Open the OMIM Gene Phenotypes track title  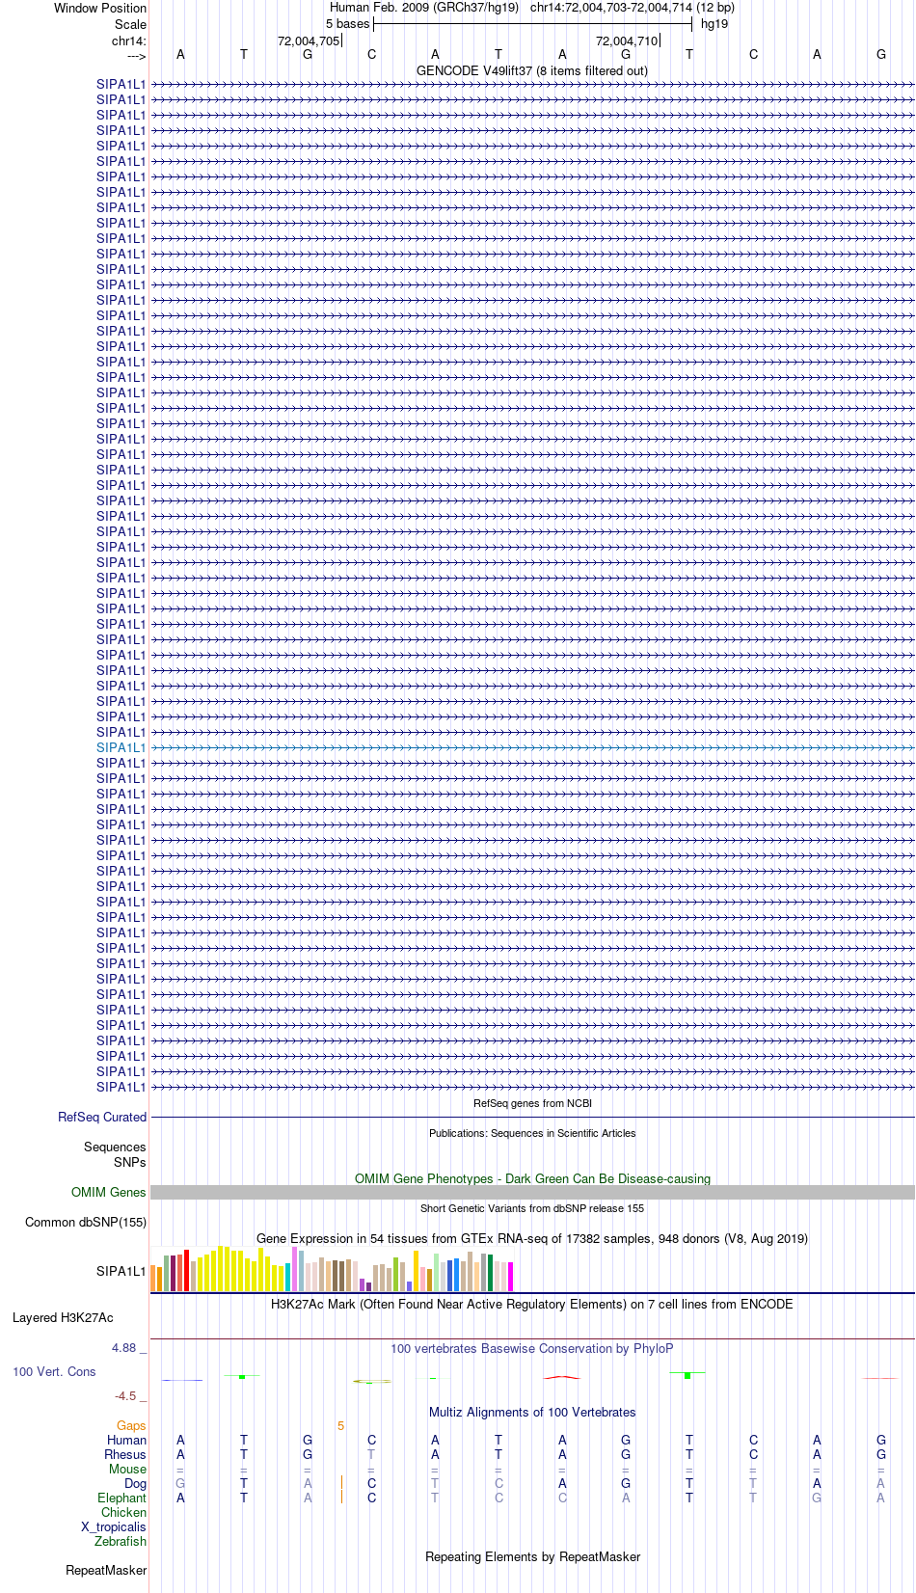[x=532, y=1178]
